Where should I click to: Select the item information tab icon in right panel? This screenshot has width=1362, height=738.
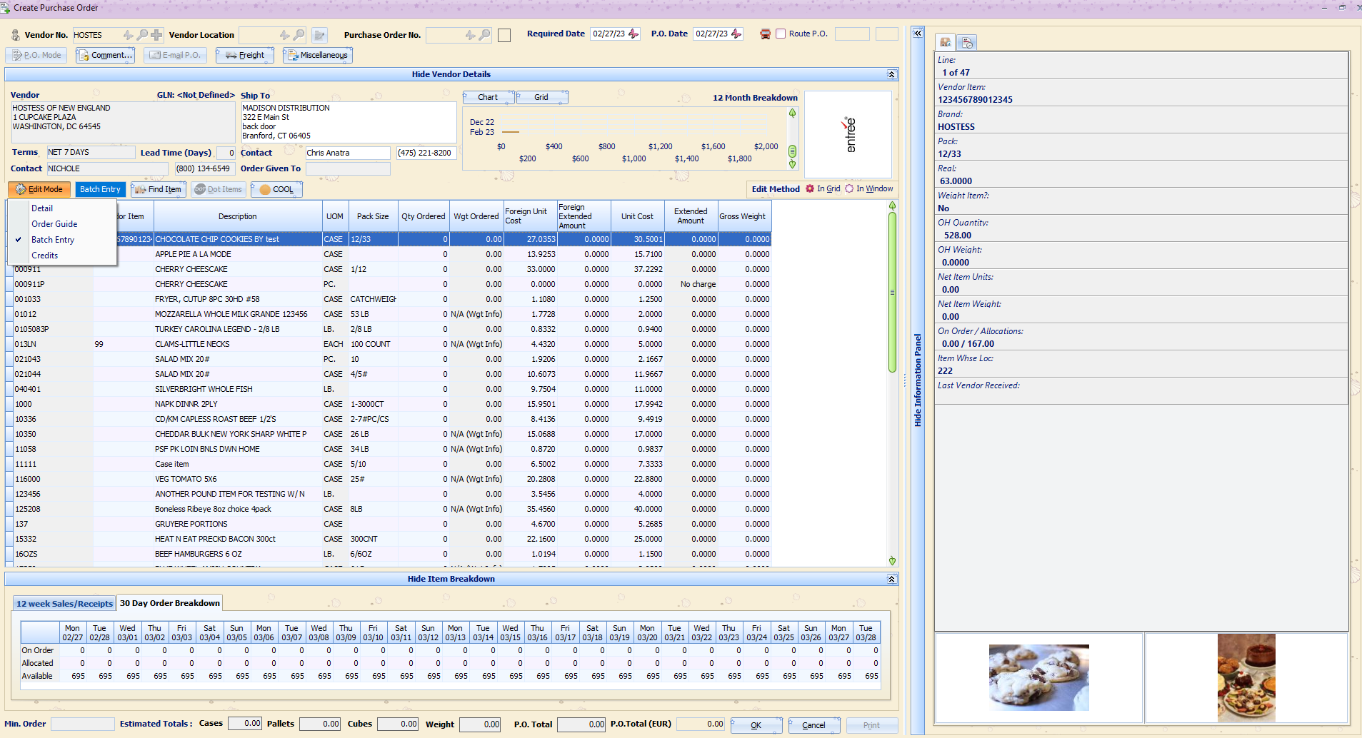945,41
